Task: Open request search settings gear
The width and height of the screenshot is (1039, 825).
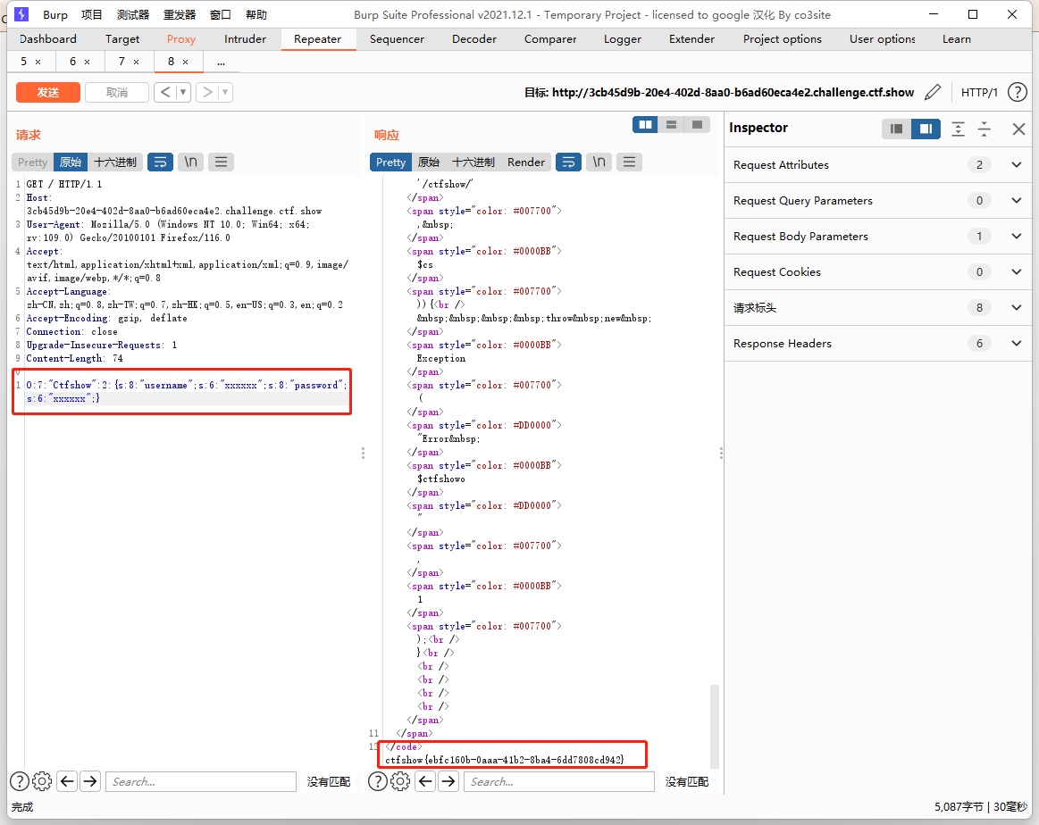Action: pos(42,781)
